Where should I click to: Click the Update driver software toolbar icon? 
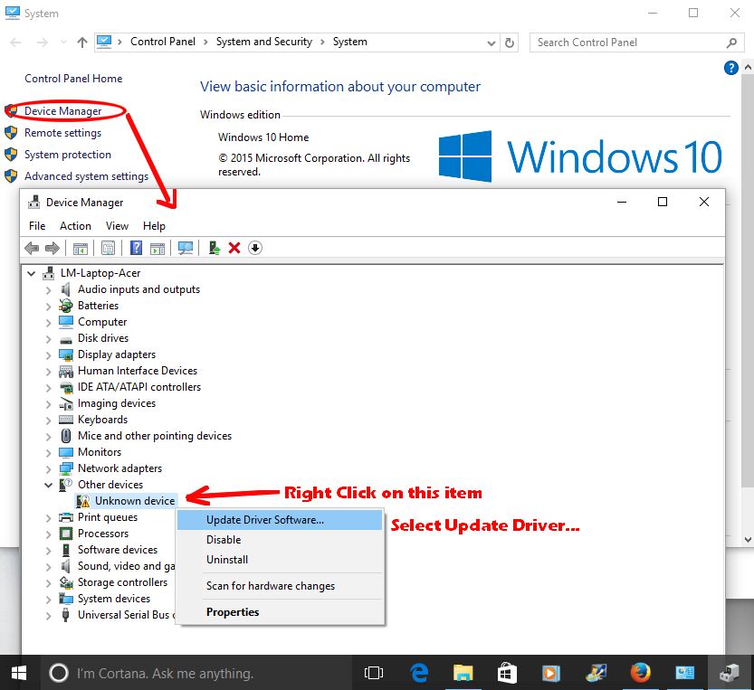pos(215,248)
